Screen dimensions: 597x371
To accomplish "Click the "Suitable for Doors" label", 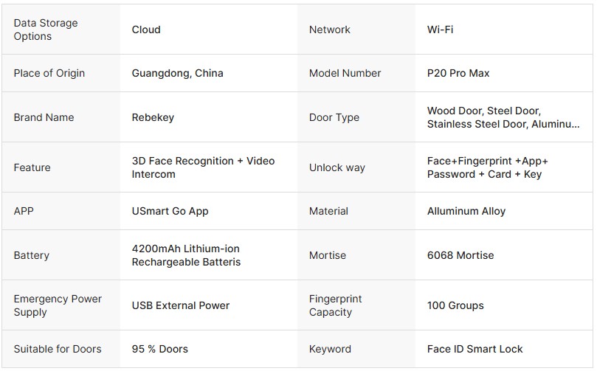I will (58, 349).
